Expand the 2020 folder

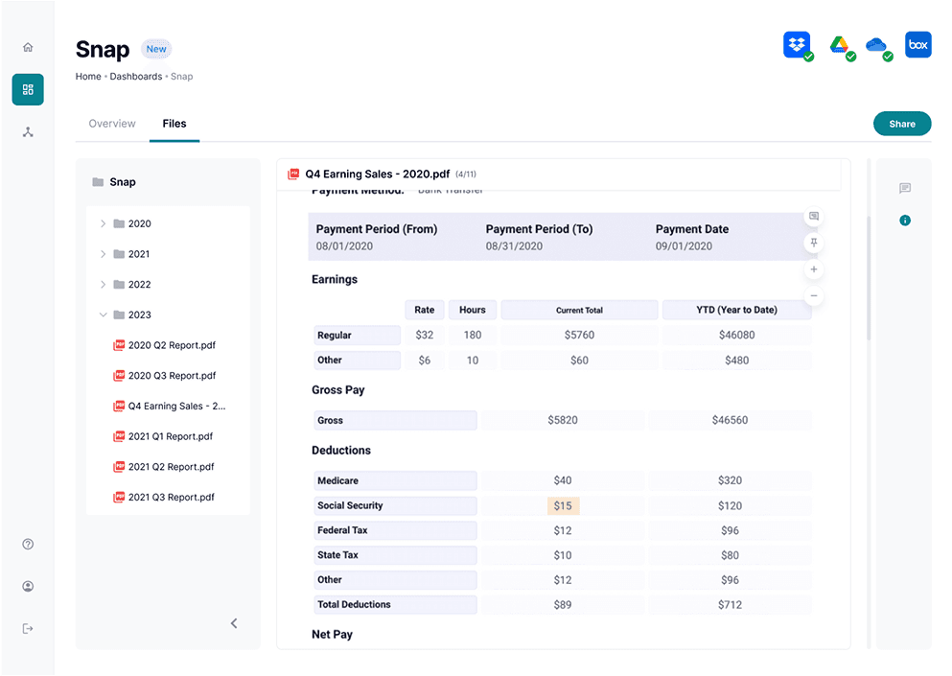point(104,223)
